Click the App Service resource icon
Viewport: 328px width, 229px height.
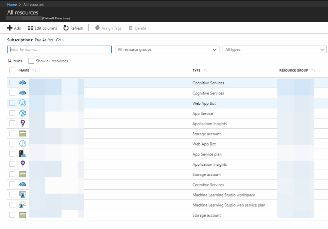coord(23,114)
